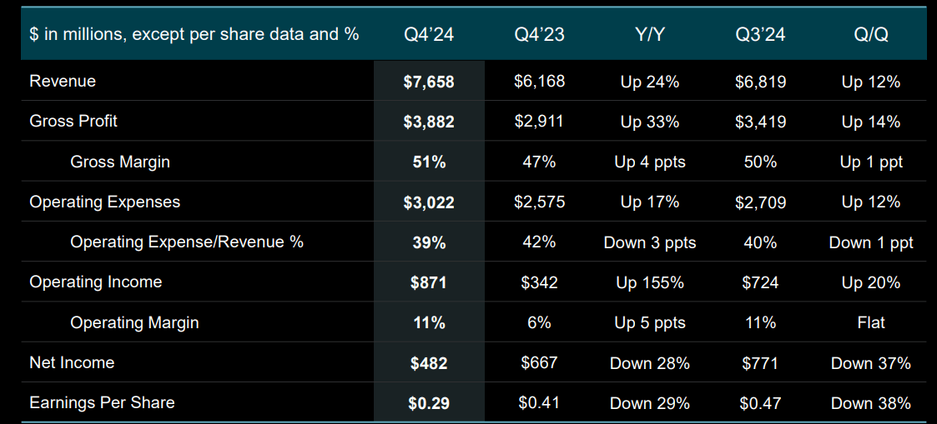Click the Q/Q column header

point(870,34)
